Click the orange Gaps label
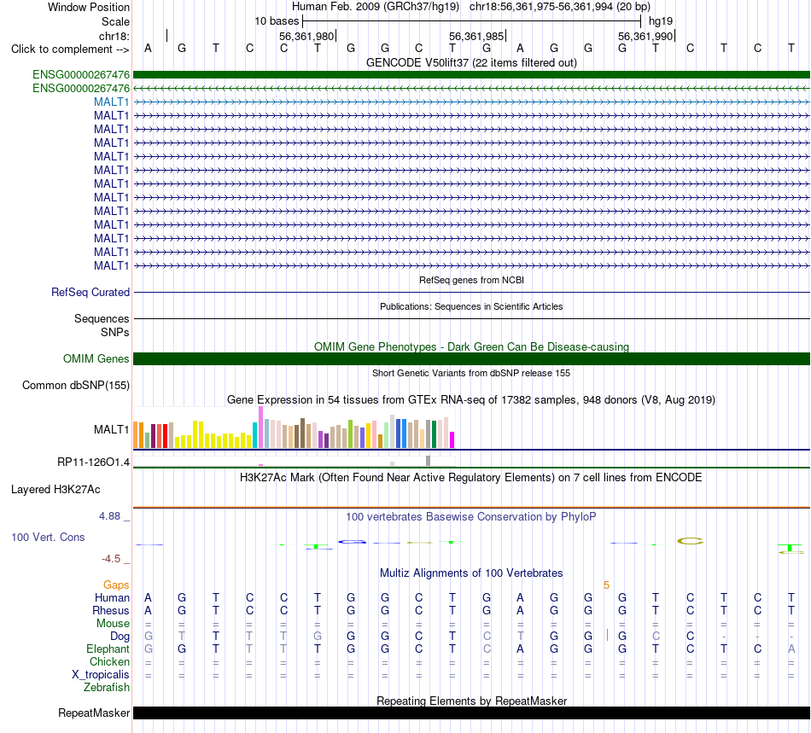This screenshot has height=733, width=811. point(116,585)
